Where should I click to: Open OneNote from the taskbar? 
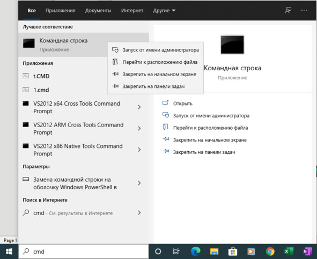tap(307, 251)
